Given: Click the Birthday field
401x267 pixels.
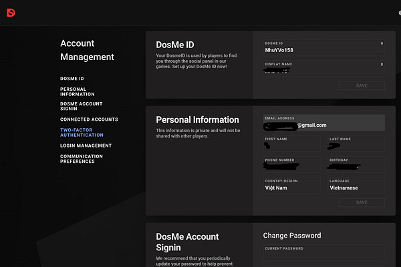Looking at the screenshot, I should pos(356,164).
